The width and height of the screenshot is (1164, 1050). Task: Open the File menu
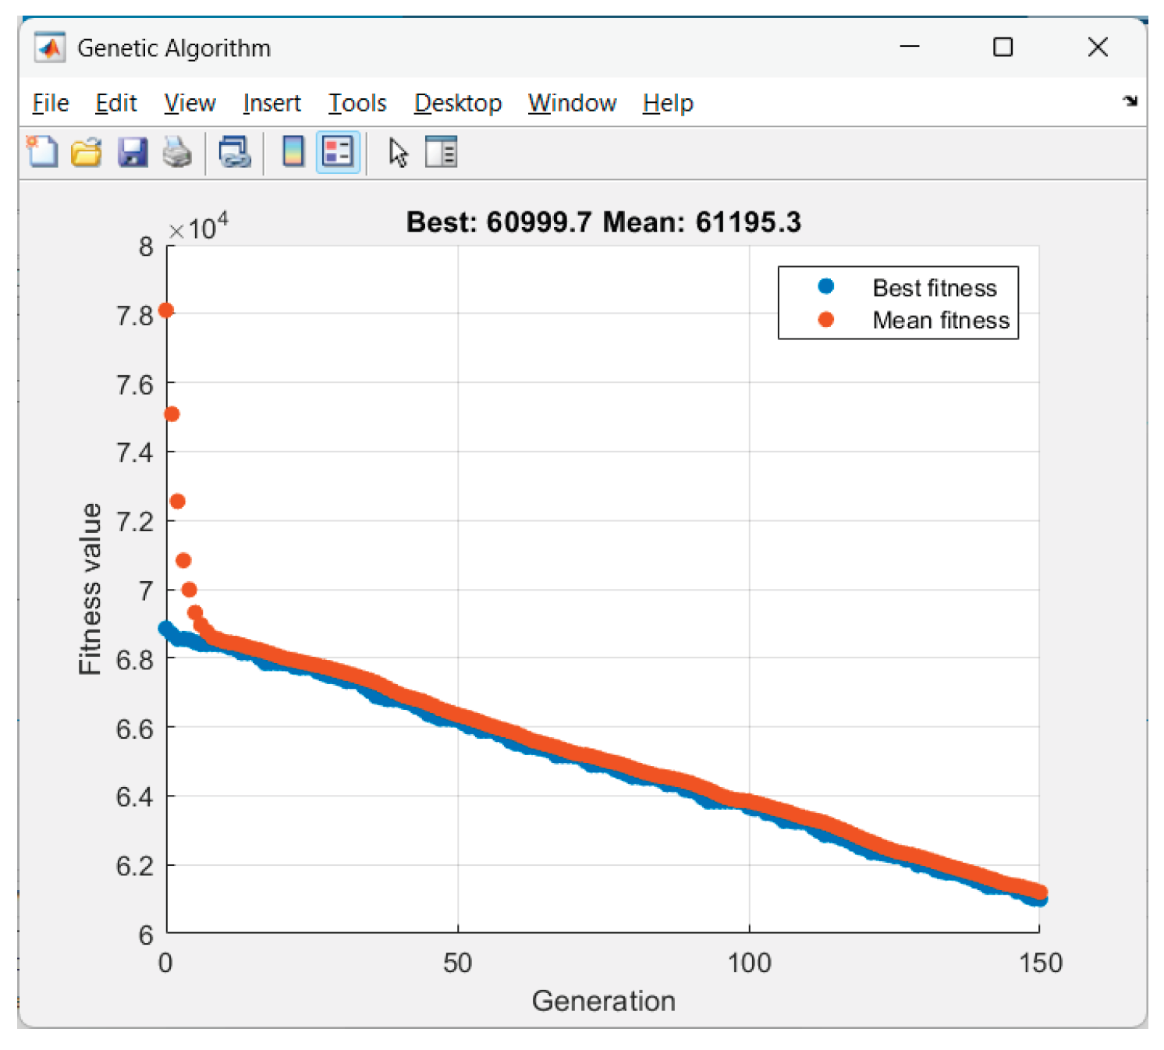(x=51, y=103)
